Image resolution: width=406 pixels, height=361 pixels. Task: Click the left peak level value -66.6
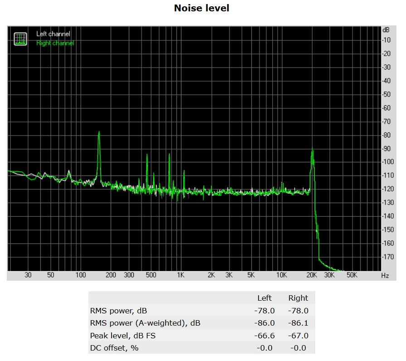264,336
